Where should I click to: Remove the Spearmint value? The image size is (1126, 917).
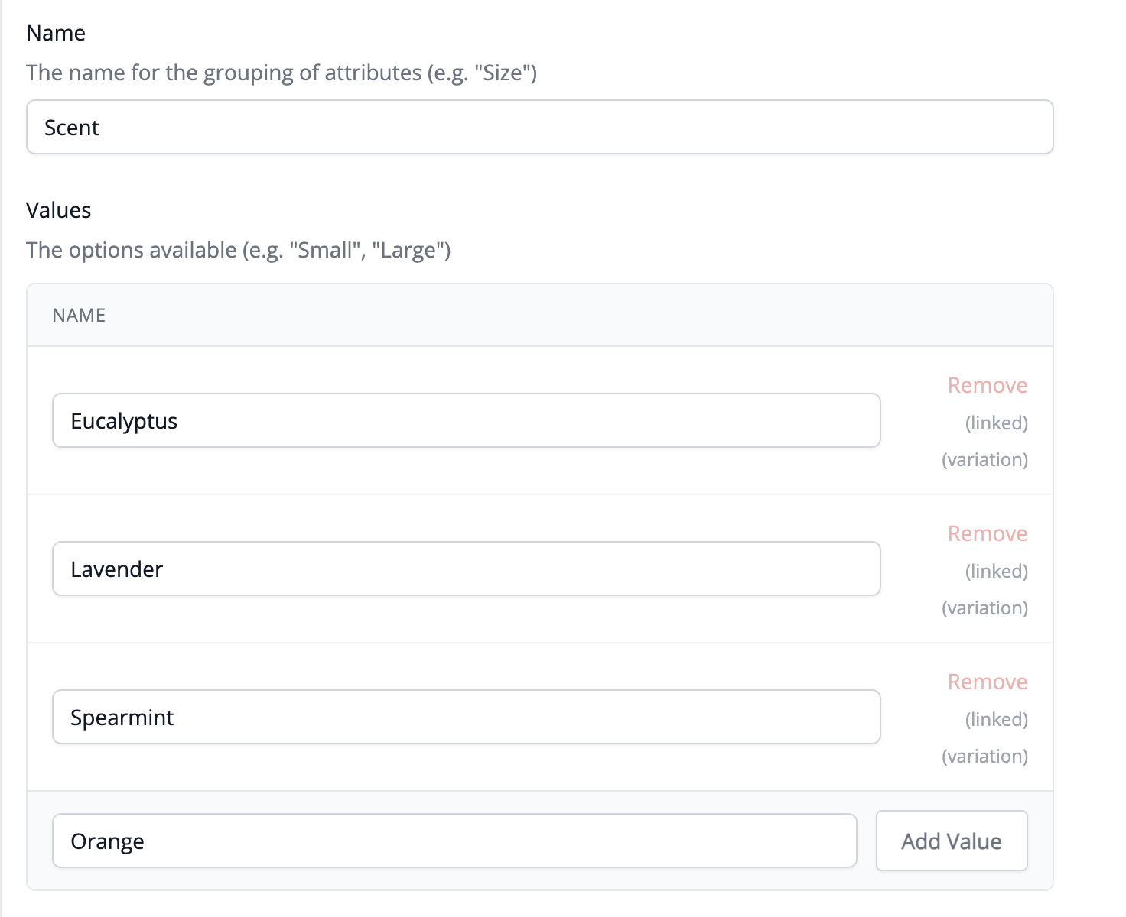coord(988,682)
